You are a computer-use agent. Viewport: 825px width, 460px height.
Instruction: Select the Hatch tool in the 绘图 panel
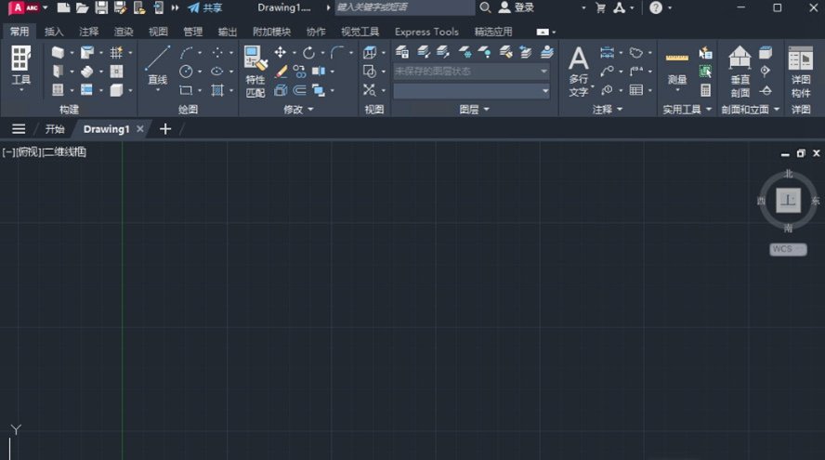click(217, 90)
